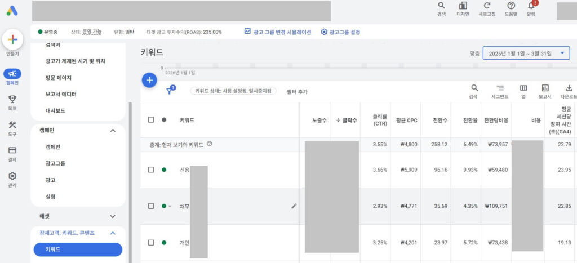Open 광고 그룹 변경 시뮬레이션 link
Screen dimensions: 577x263
click(x=282, y=32)
